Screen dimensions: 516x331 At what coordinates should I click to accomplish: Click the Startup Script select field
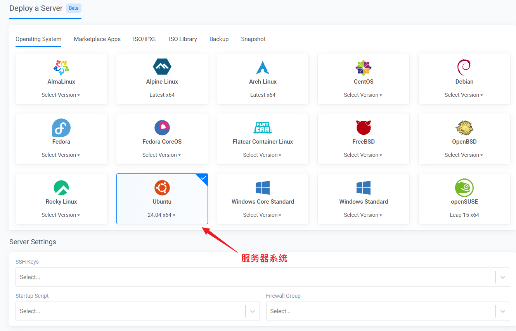pyautogui.click(x=130, y=311)
